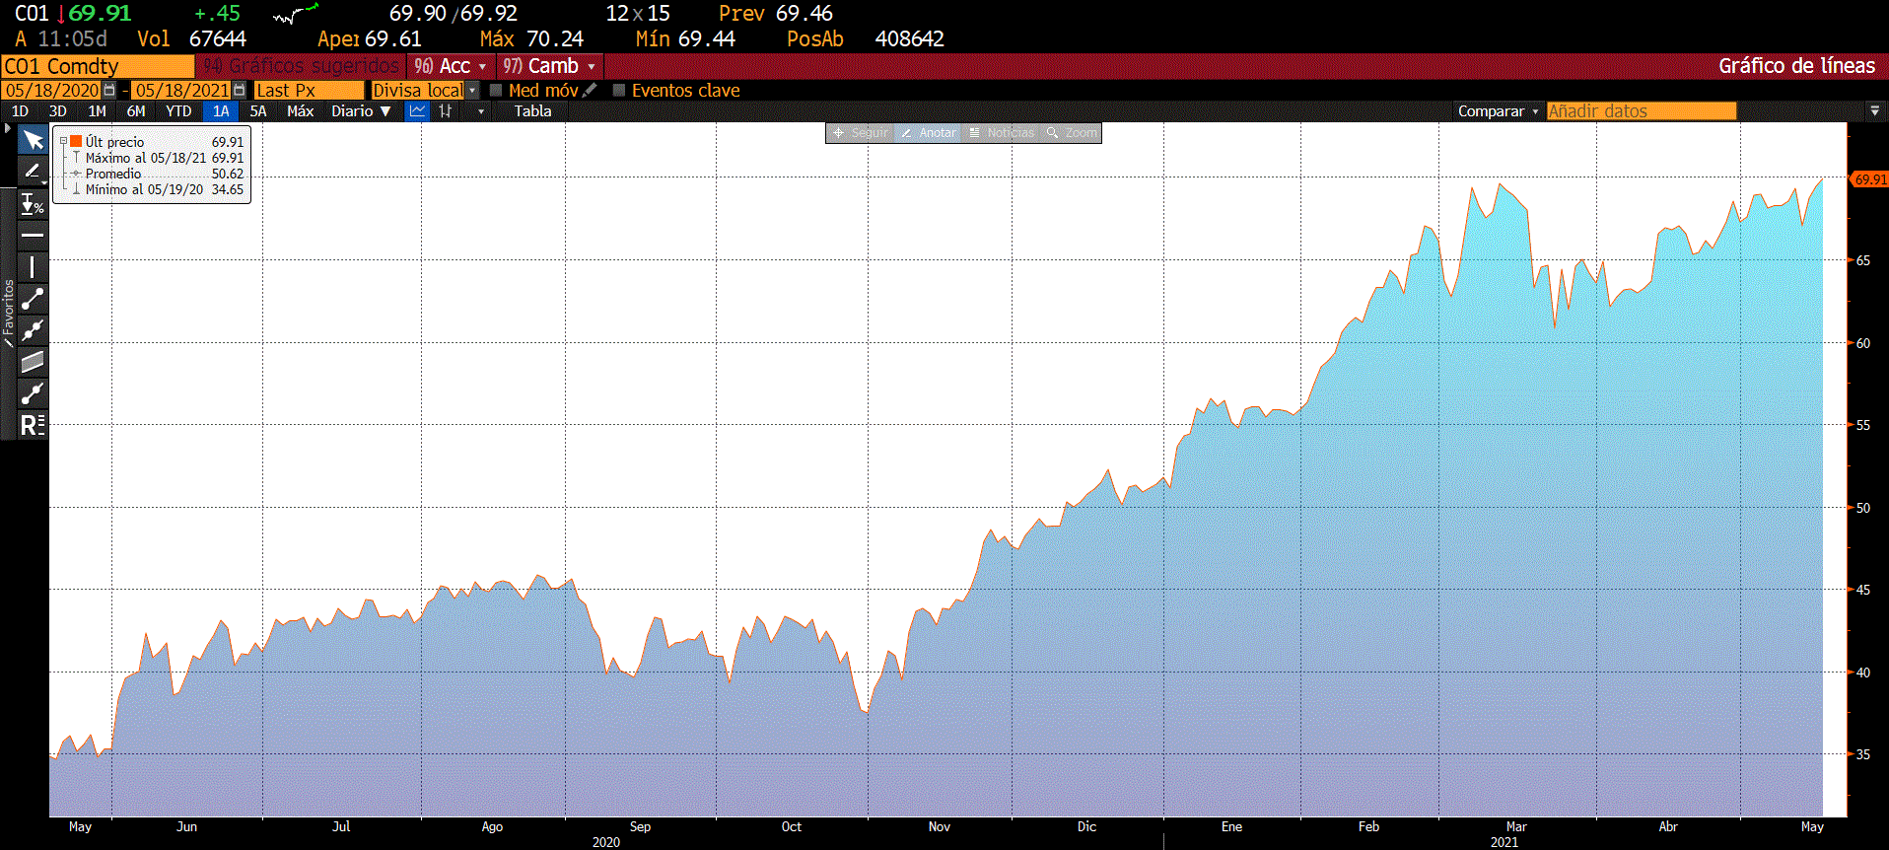Activate the Zoom magnifier tool
Screen dimensions: 1889x850
coord(1072,133)
